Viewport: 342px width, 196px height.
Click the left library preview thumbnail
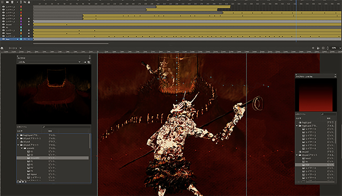54,94
